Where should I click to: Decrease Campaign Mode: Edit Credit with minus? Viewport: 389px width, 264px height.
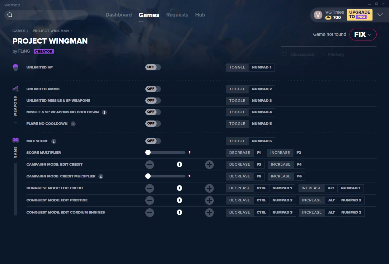pos(150,165)
